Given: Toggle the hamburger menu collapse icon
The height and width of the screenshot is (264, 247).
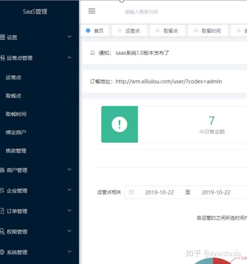Looking at the screenshot, I should point(92,11).
